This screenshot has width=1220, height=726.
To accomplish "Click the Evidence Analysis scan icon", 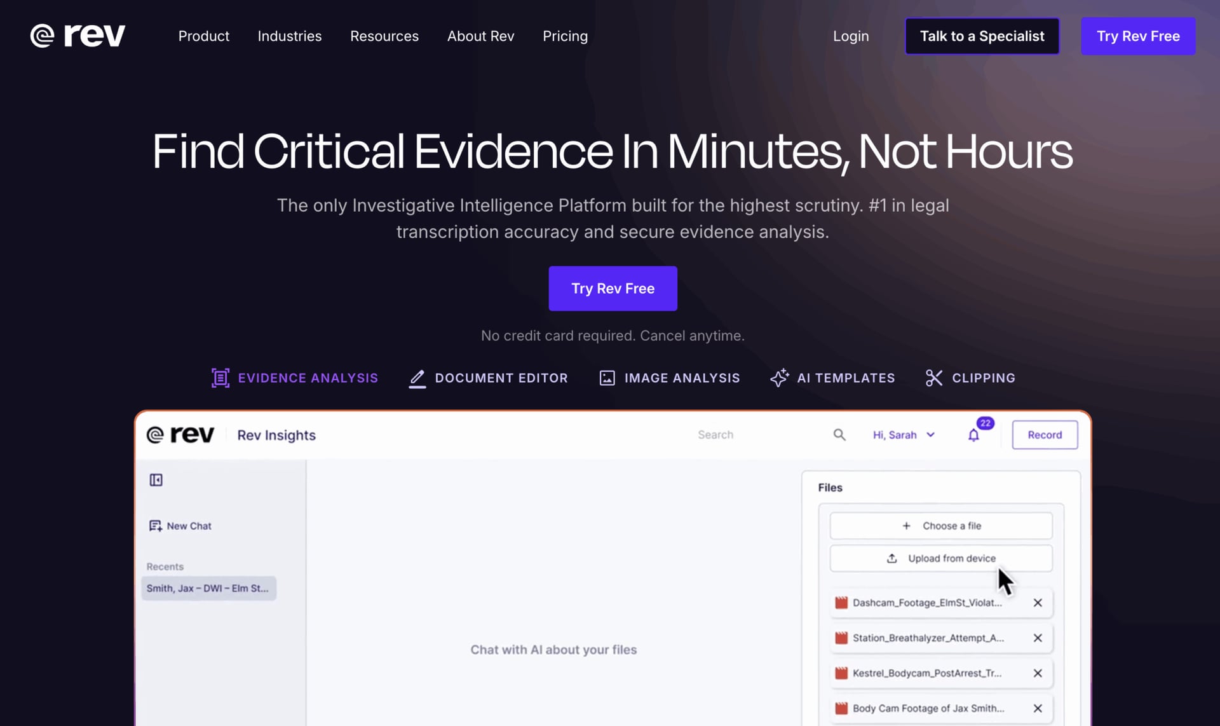I will coord(220,378).
